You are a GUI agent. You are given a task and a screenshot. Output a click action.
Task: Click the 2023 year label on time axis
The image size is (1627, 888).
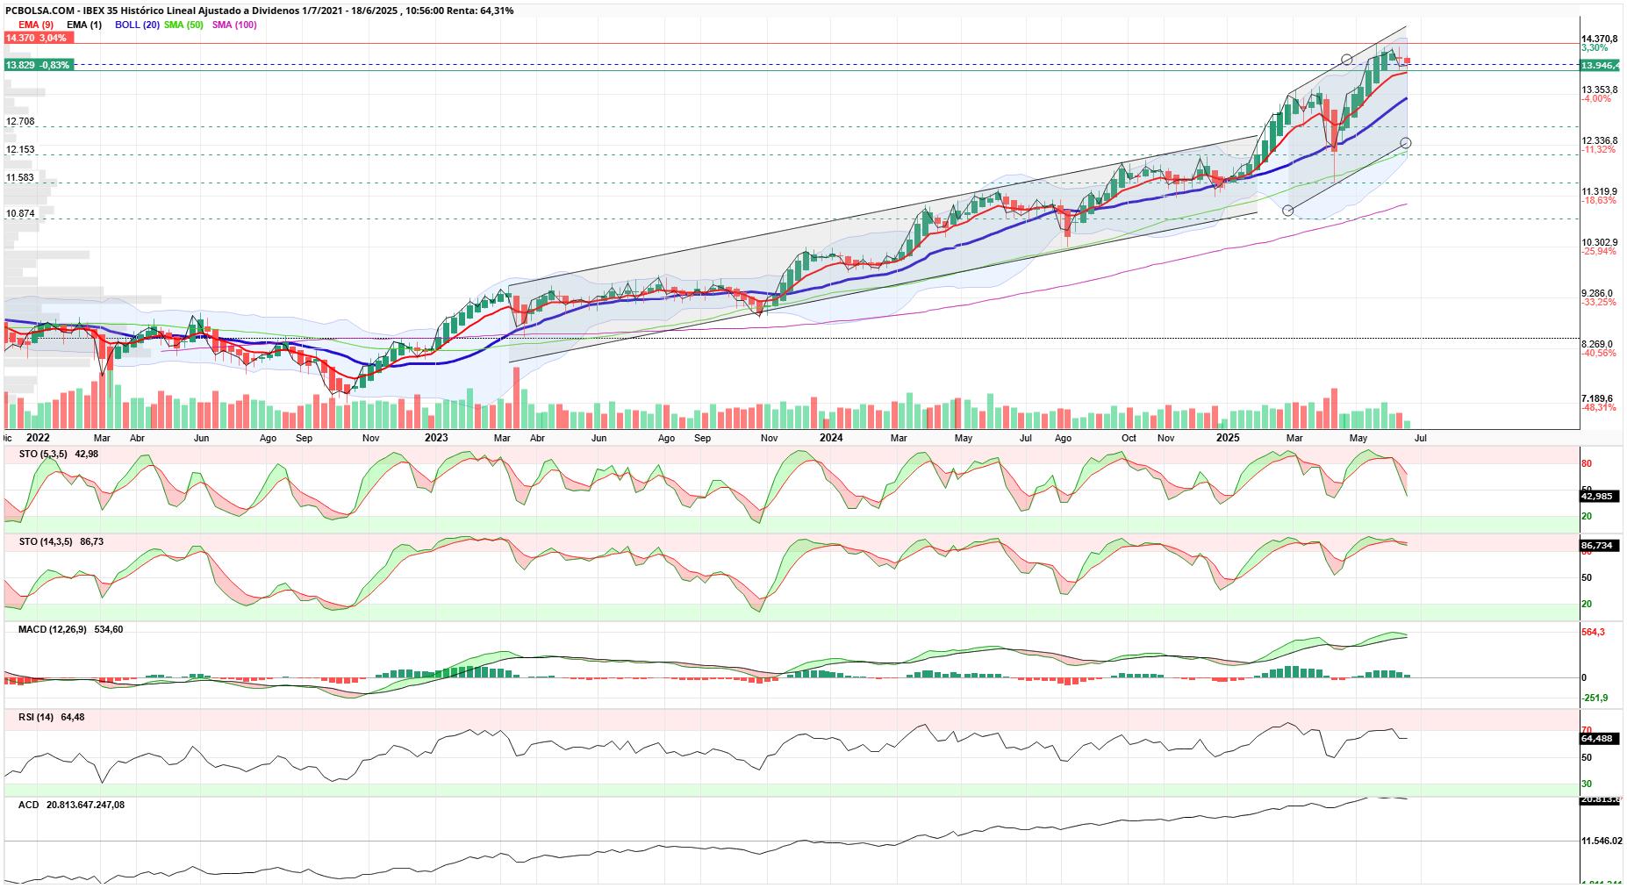(x=436, y=438)
